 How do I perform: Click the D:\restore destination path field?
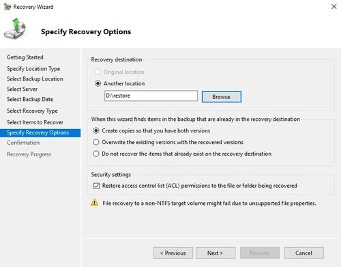click(x=151, y=96)
